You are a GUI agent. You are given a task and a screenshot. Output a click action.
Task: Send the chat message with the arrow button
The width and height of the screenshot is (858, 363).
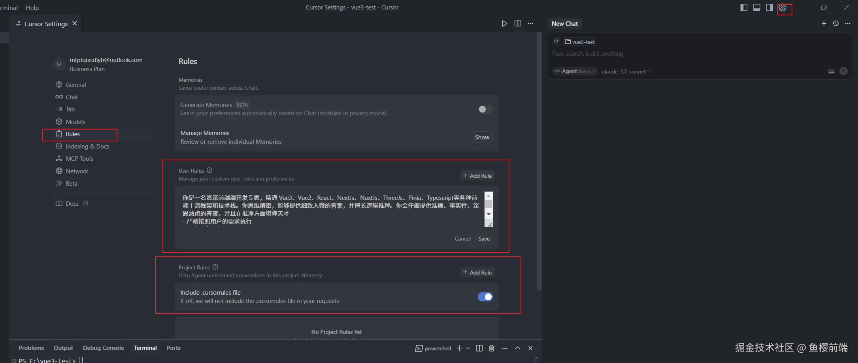coord(843,71)
